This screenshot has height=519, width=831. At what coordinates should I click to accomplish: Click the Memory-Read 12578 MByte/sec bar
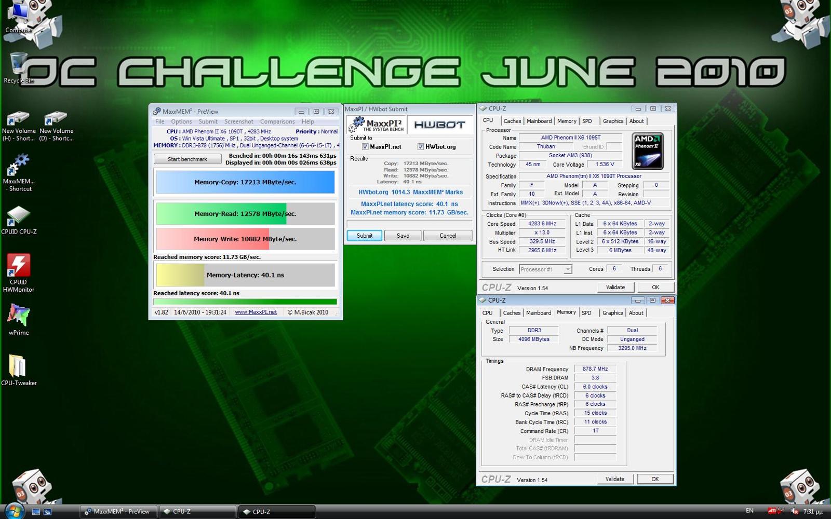[245, 213]
